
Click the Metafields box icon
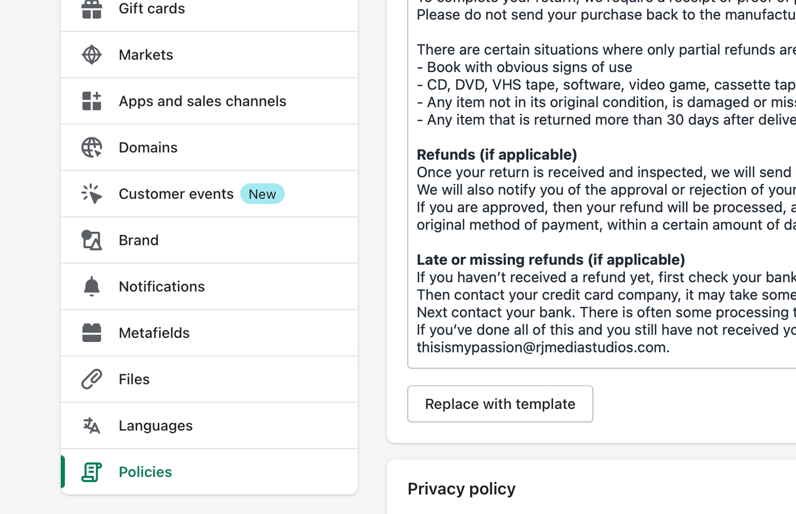tap(92, 333)
